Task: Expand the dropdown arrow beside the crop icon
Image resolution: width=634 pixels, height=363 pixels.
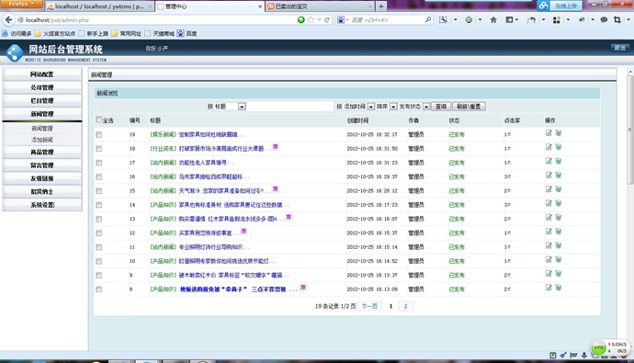Action: pos(628,20)
